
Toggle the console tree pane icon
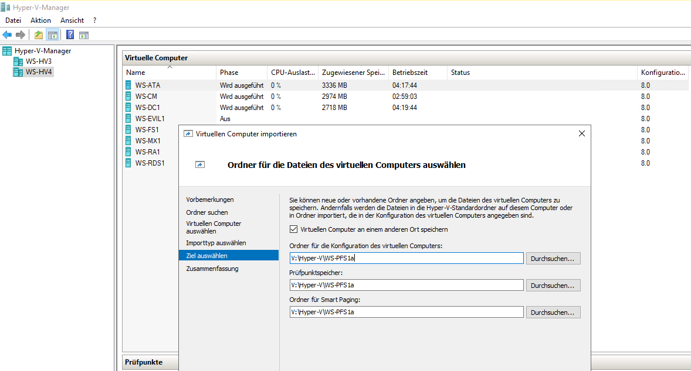pyautogui.click(x=53, y=35)
